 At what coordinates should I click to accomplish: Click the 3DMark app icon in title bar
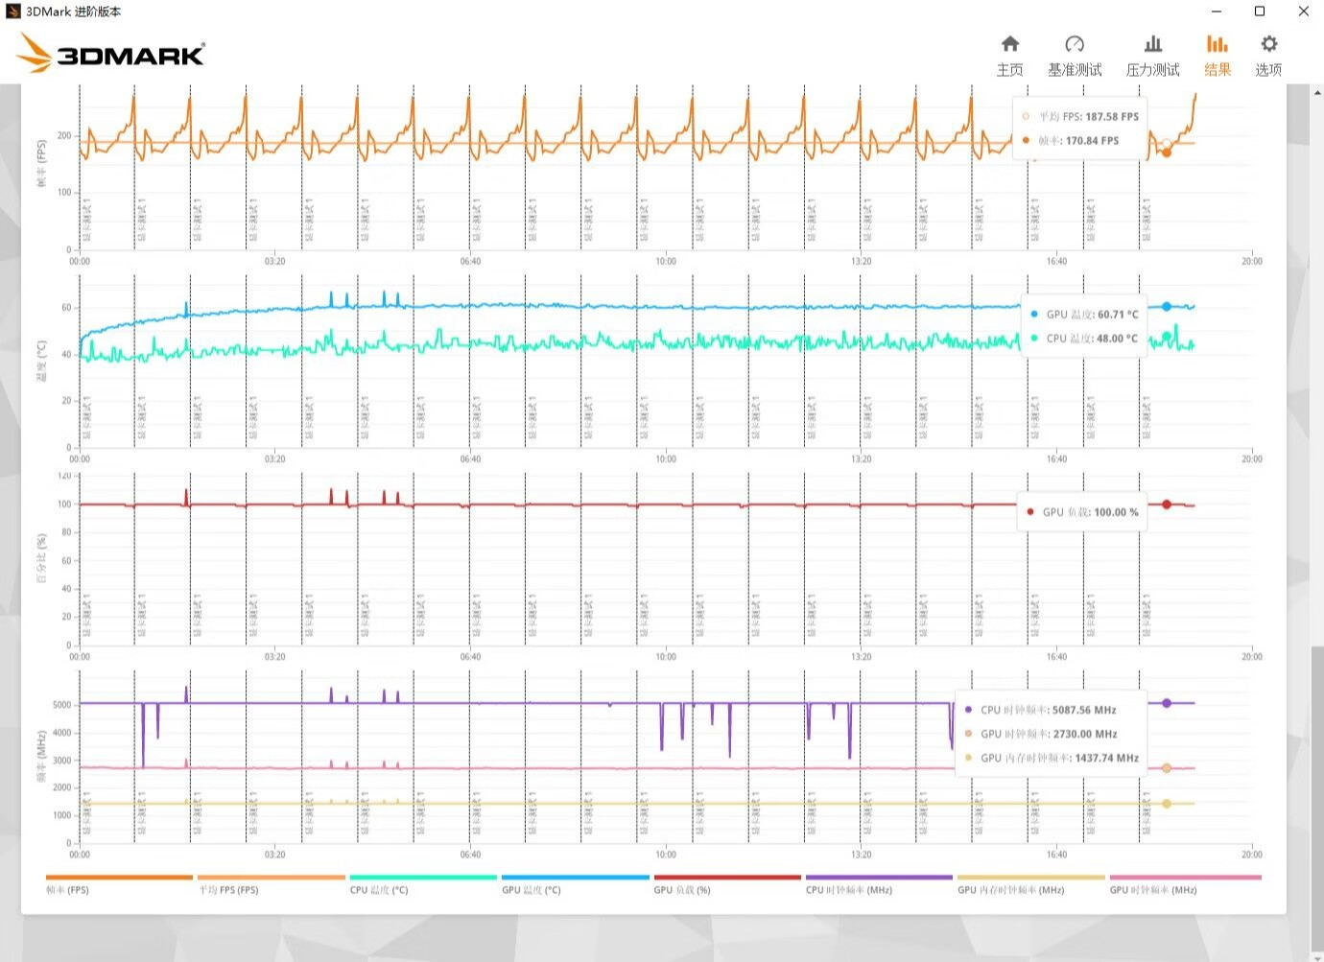(12, 12)
